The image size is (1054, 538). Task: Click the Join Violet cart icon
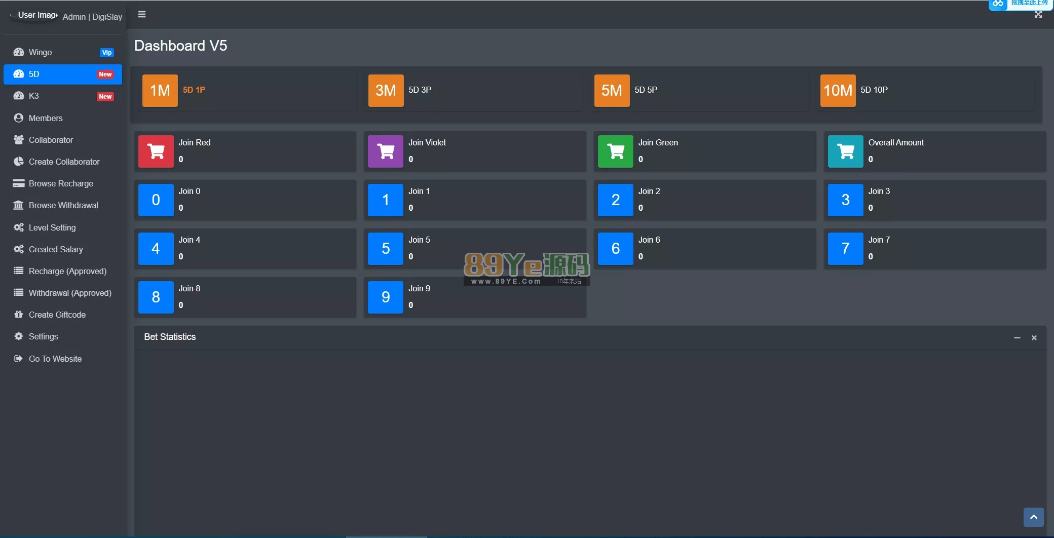(386, 151)
